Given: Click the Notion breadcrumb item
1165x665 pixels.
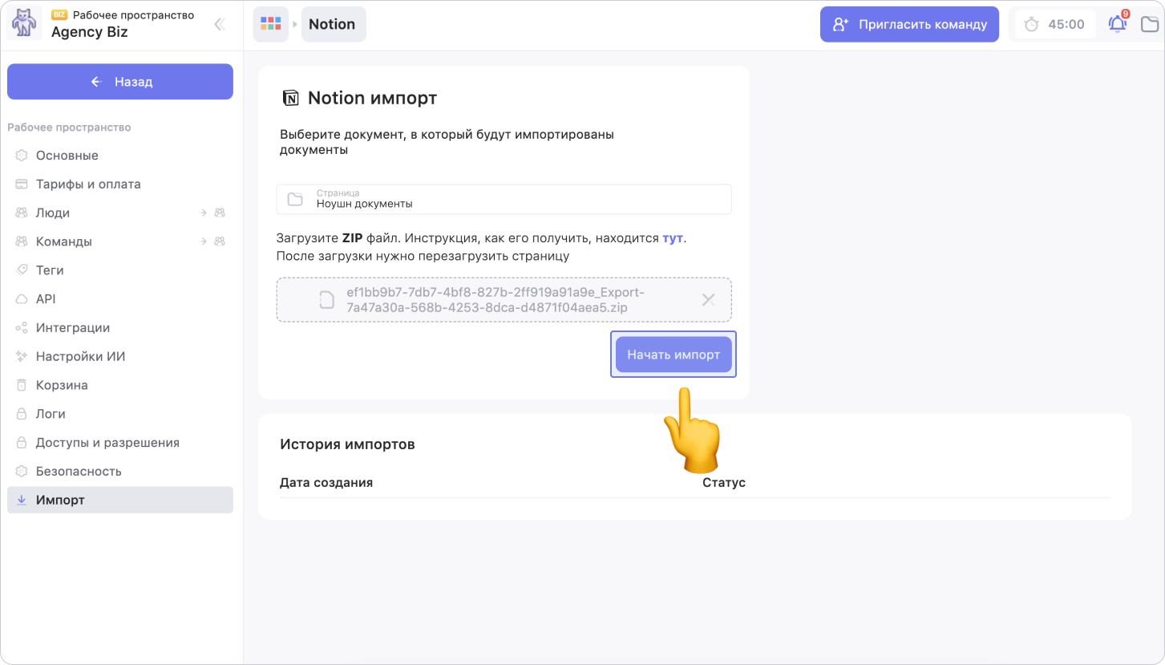Looking at the screenshot, I should coord(333,24).
